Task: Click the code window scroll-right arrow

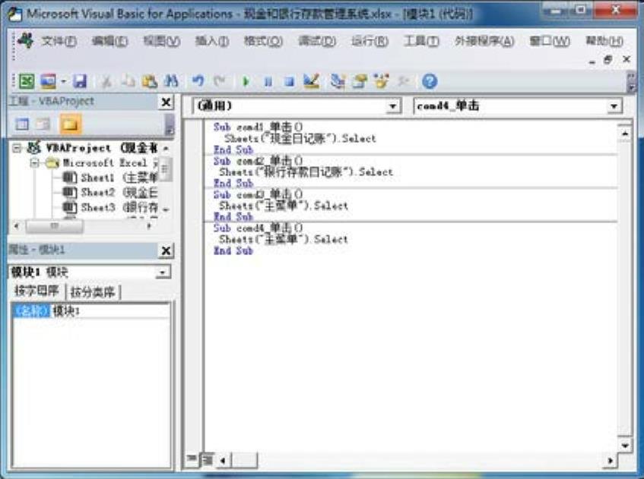Action: [x=611, y=461]
